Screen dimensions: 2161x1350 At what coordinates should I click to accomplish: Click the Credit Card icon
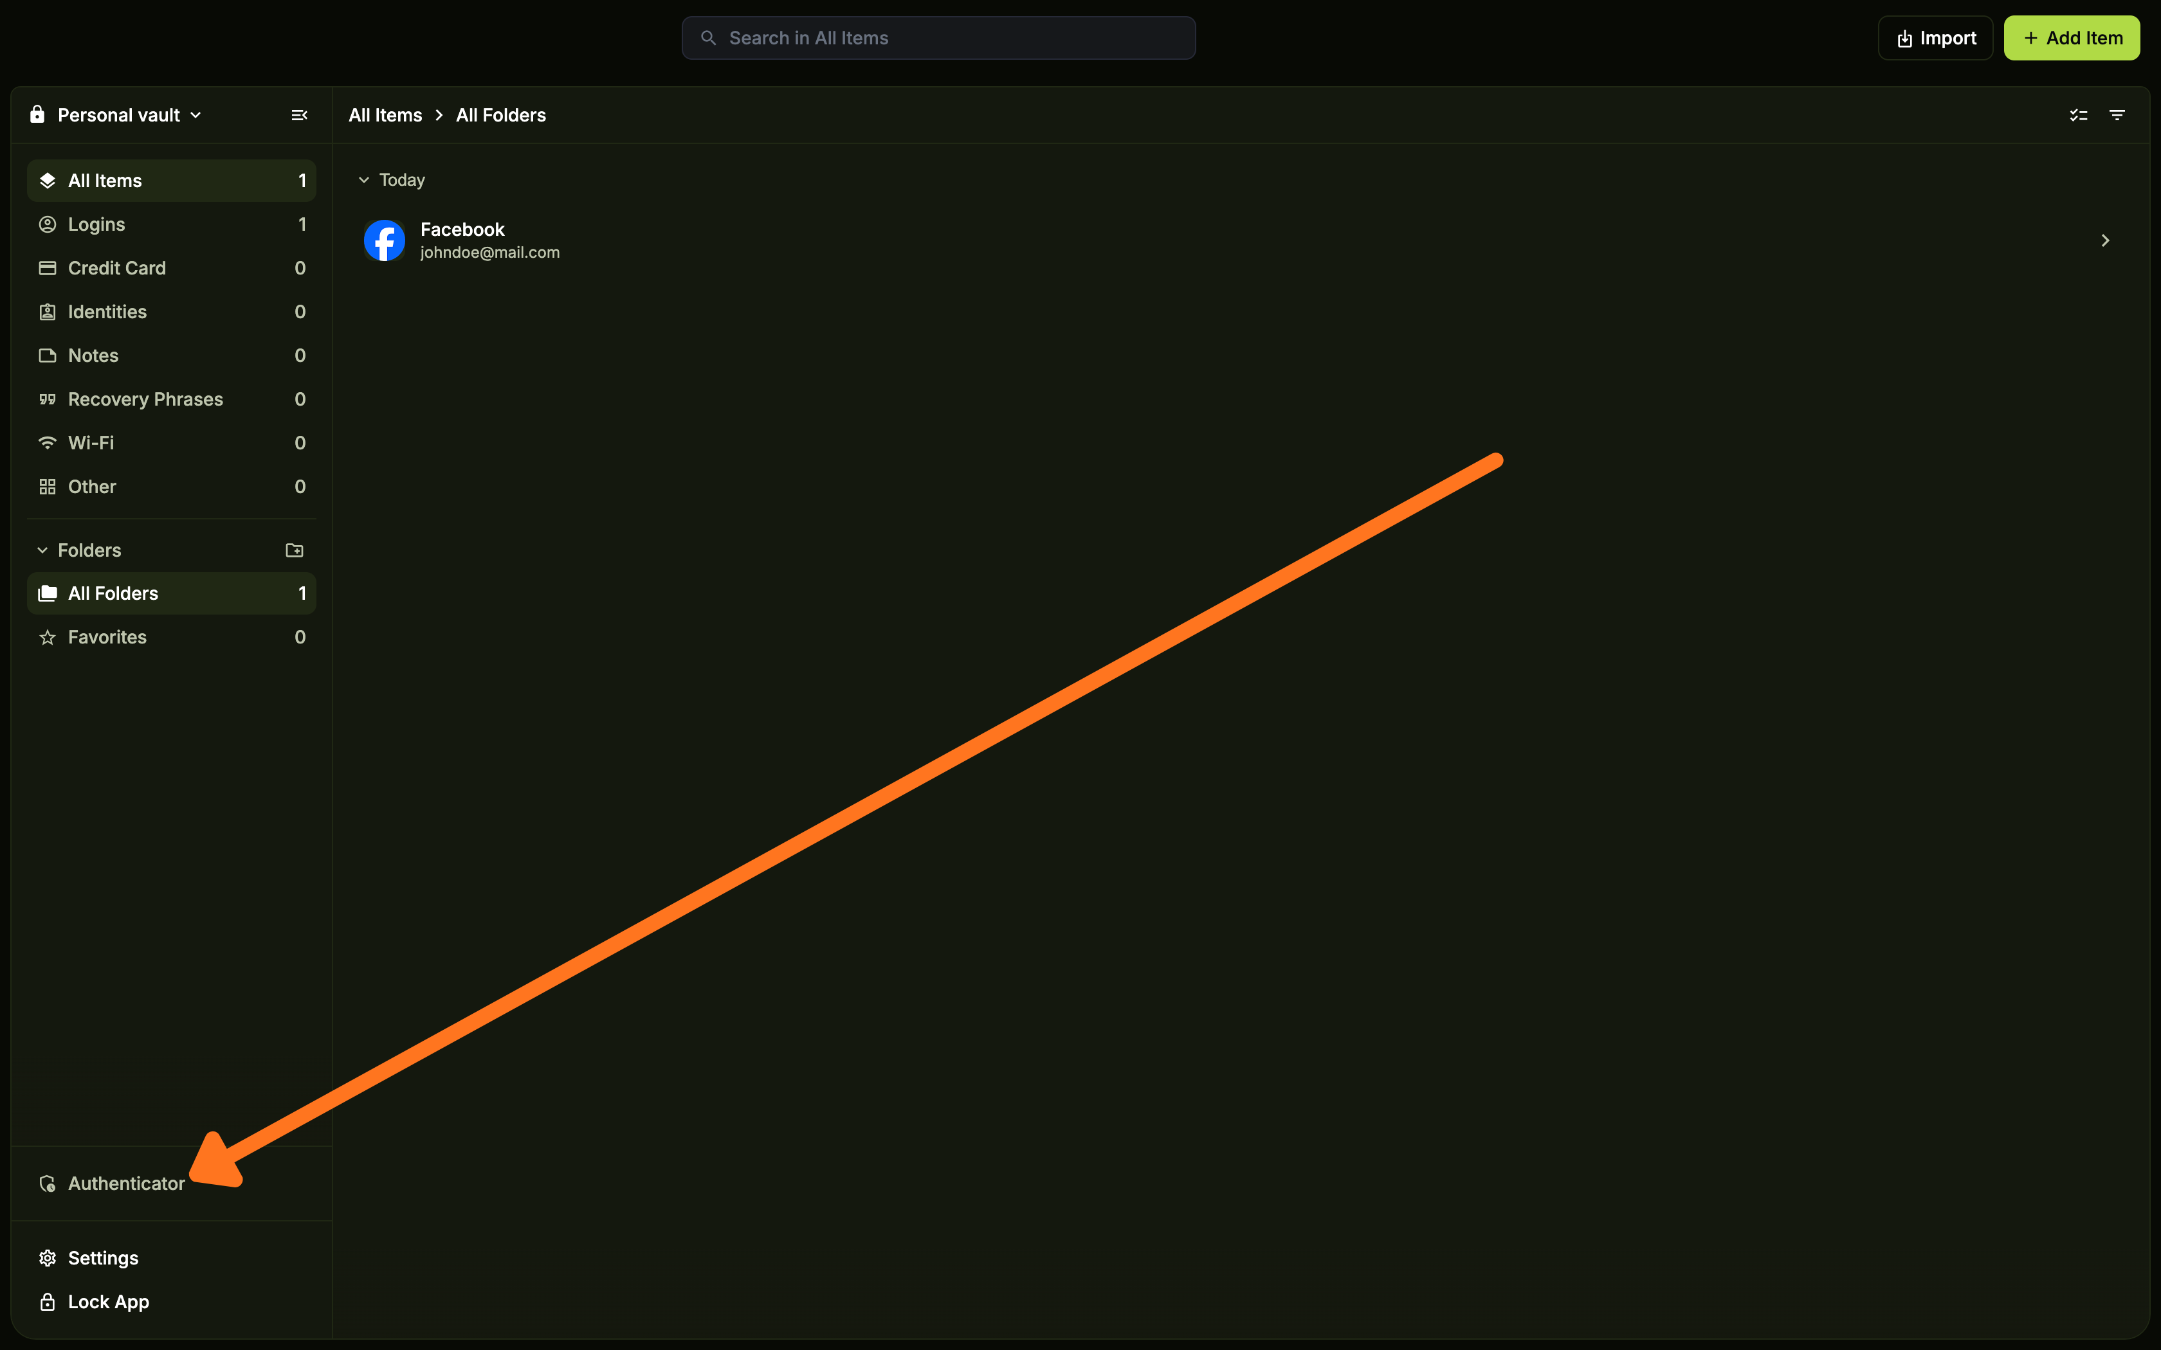pos(48,269)
